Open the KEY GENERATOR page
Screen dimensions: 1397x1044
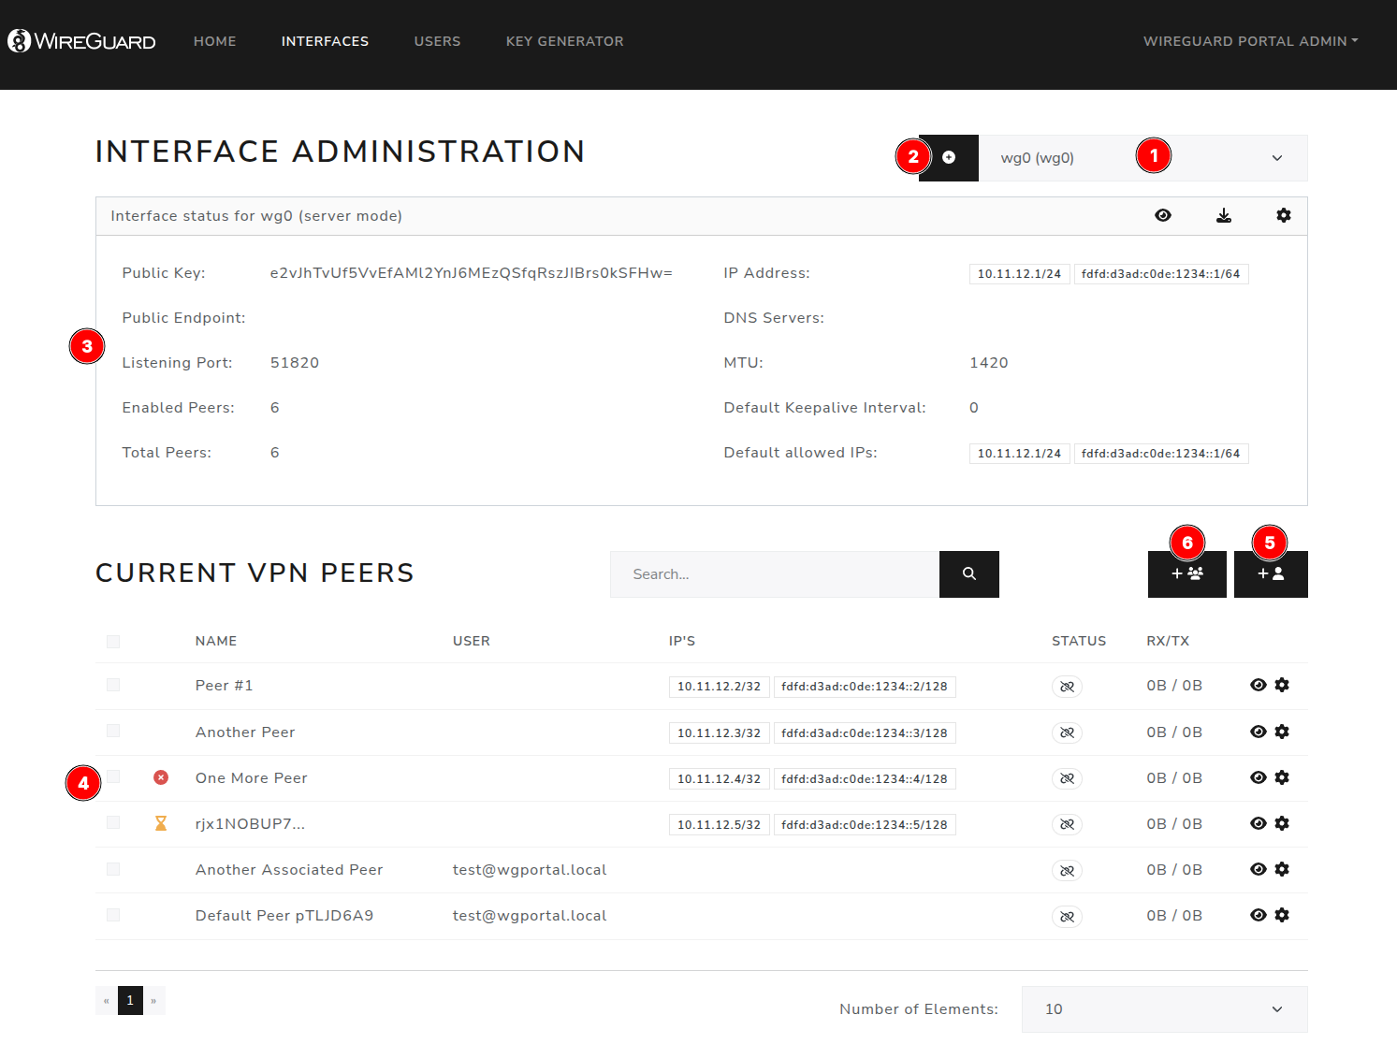[x=564, y=41]
